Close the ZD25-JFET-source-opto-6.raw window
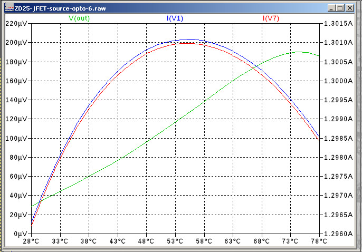The width and height of the screenshot is (362, 252). click(350, 8)
